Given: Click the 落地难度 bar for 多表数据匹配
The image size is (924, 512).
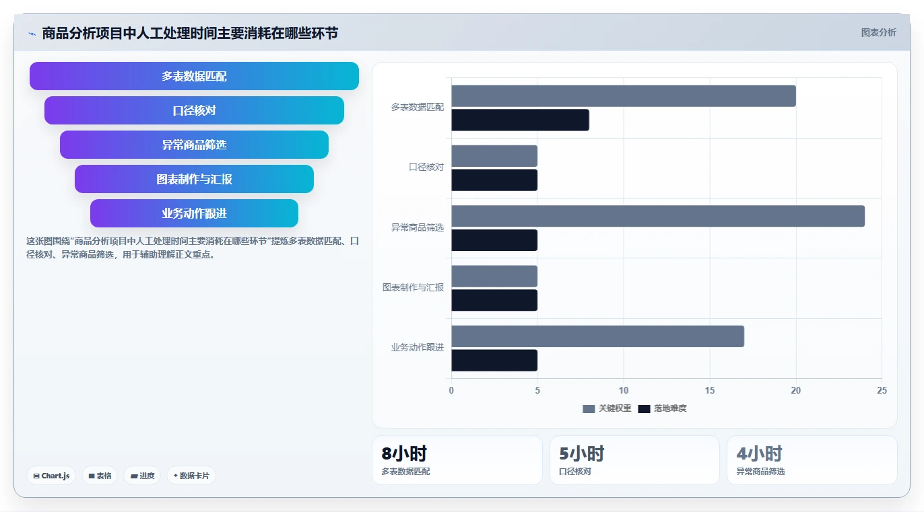Looking at the screenshot, I should coord(520,120).
